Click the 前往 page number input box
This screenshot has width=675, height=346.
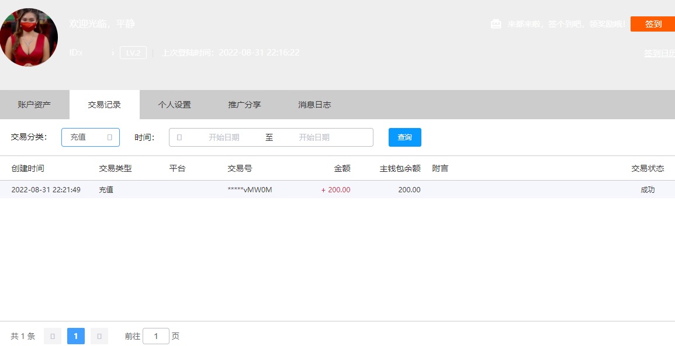point(156,336)
